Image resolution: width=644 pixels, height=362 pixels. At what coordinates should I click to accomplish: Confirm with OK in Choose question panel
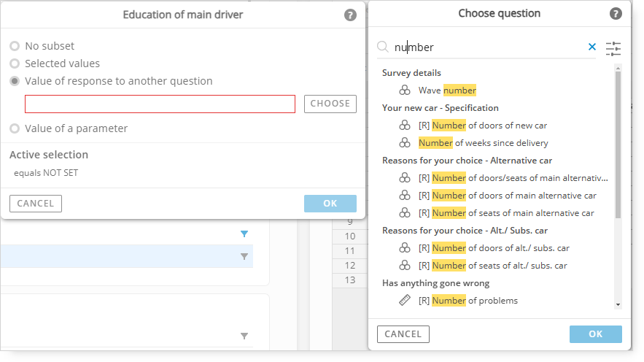pyautogui.click(x=596, y=334)
